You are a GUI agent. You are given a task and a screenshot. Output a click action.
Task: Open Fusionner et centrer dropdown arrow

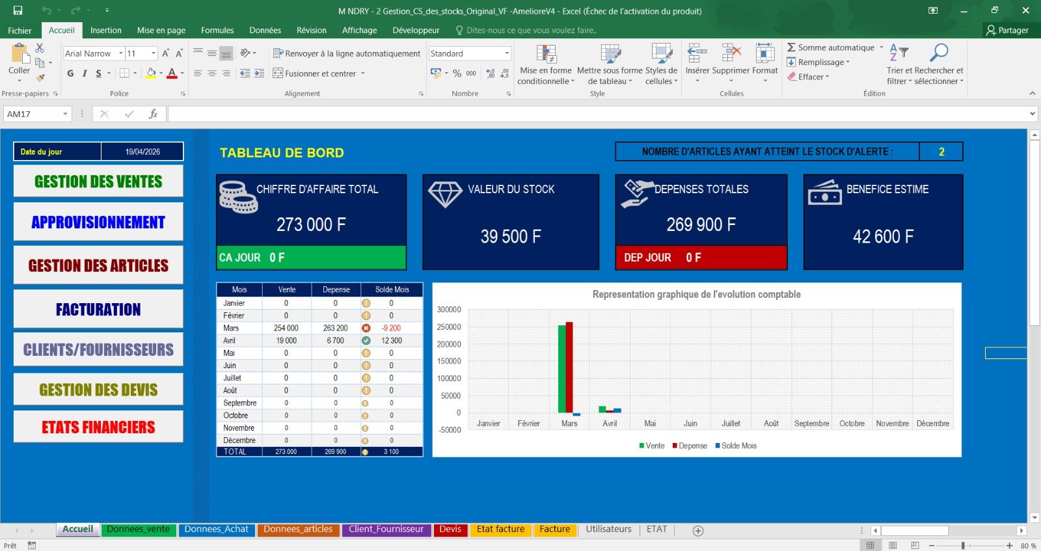click(x=363, y=74)
